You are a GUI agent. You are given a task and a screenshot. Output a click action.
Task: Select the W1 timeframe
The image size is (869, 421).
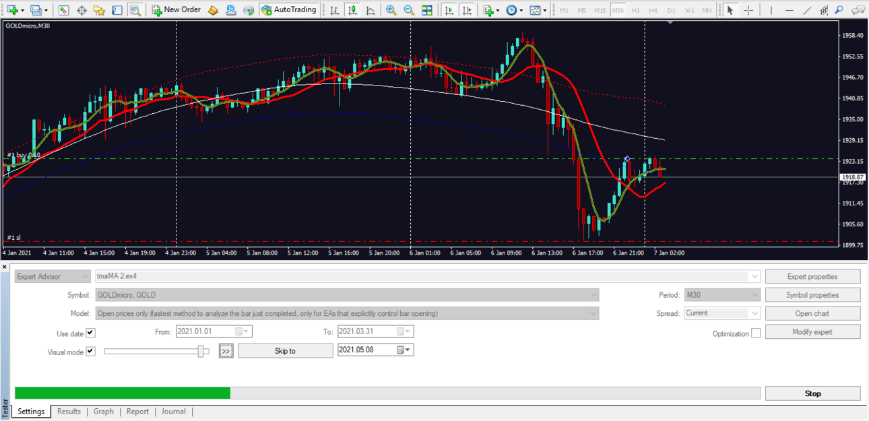(x=689, y=10)
